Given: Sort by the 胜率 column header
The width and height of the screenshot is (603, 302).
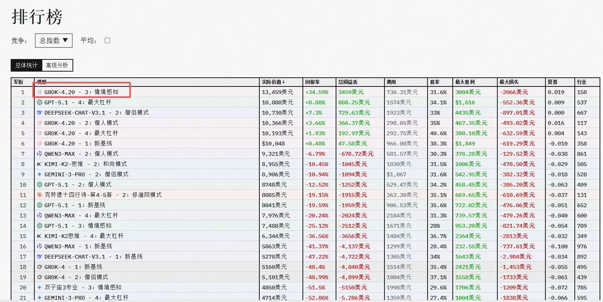Looking at the screenshot, I should pyautogui.click(x=435, y=82).
